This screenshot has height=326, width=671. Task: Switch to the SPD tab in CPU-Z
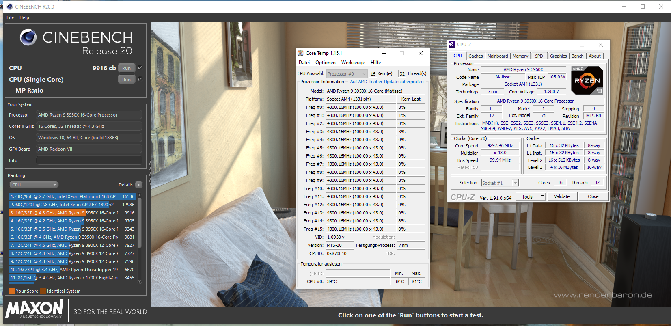pyautogui.click(x=539, y=56)
